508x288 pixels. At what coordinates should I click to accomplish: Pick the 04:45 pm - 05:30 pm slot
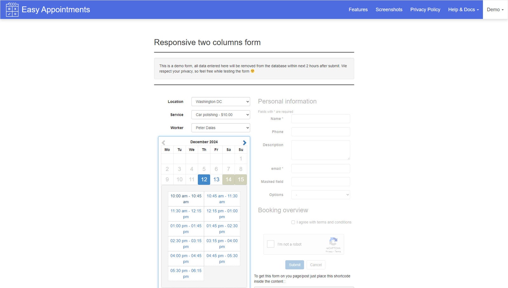[222, 258]
